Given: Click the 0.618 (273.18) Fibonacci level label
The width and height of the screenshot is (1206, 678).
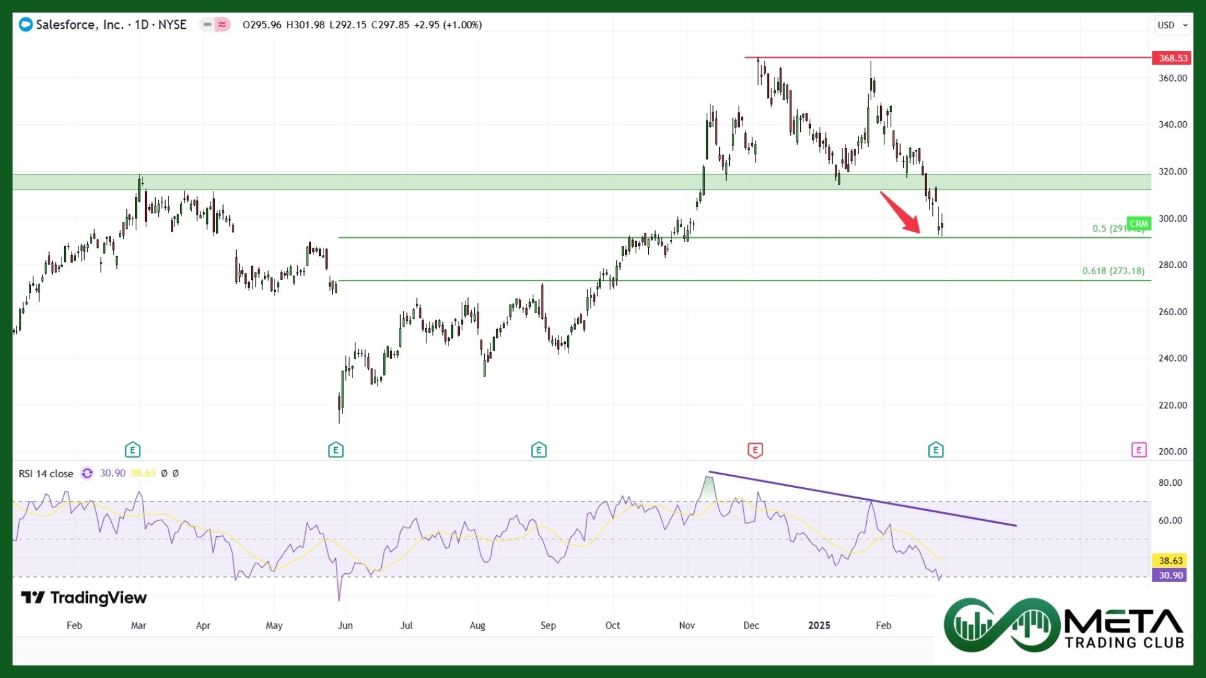Looking at the screenshot, I should click(x=1113, y=271).
